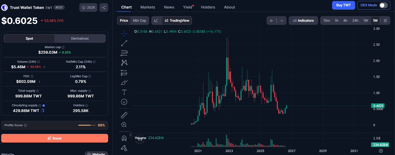Image resolution: width=395 pixels, height=155 pixels.
Task: Select the TradingView chart mode
Action: (x=177, y=20)
